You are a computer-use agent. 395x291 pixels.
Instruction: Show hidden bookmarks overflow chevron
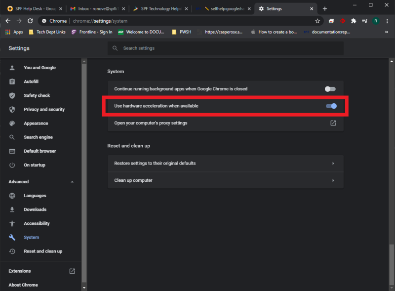tap(387, 32)
